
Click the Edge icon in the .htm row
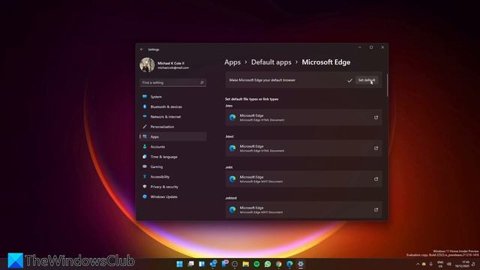click(232, 118)
